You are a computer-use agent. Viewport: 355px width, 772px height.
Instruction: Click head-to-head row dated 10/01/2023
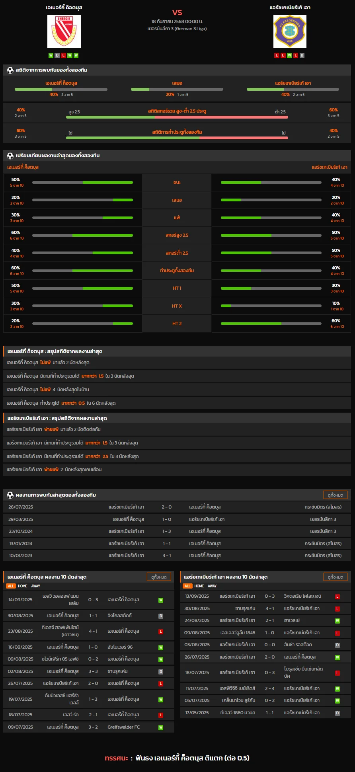(177, 556)
